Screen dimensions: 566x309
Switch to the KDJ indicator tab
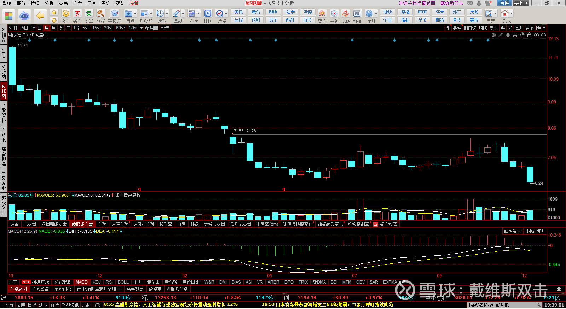97,282
